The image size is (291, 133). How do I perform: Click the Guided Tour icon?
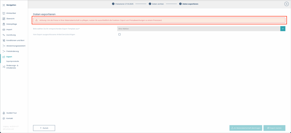point(4,113)
